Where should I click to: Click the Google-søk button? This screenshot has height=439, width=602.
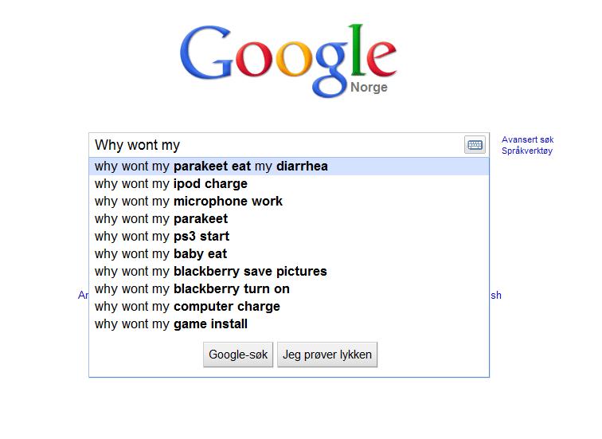coord(238,355)
